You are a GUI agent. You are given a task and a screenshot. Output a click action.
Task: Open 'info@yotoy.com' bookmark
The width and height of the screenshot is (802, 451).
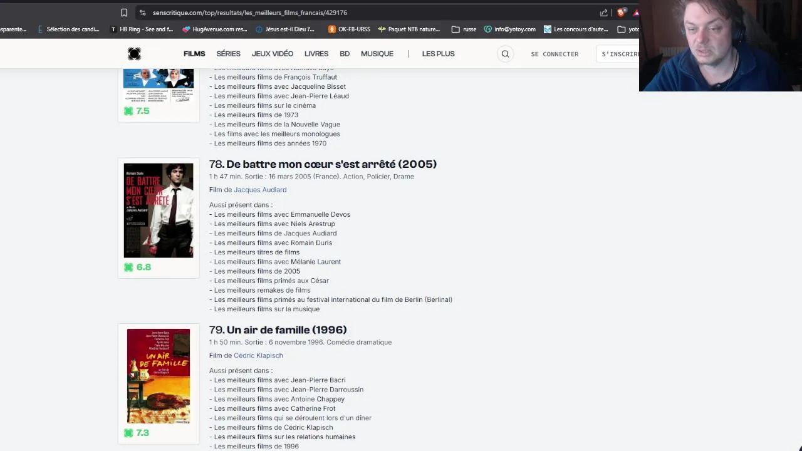(510, 29)
